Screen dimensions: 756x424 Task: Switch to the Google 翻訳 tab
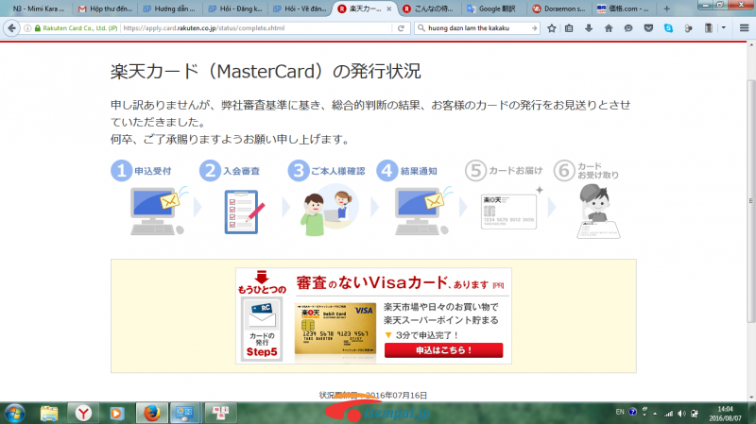(492, 8)
